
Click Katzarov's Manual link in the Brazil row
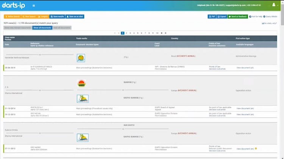coord(186,56)
